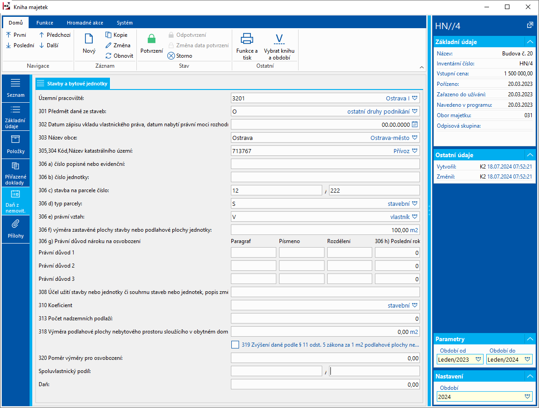Click Vybrat knihu a období icon
Screen dimensions: 539x408
click(279, 39)
